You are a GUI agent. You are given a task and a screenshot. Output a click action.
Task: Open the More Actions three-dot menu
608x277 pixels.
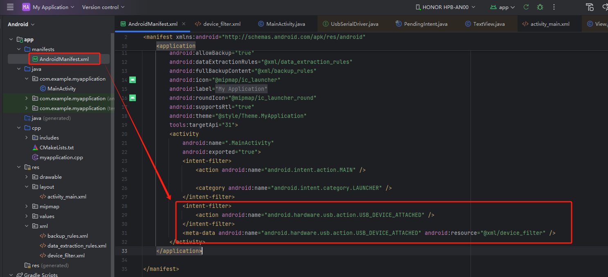(x=554, y=7)
